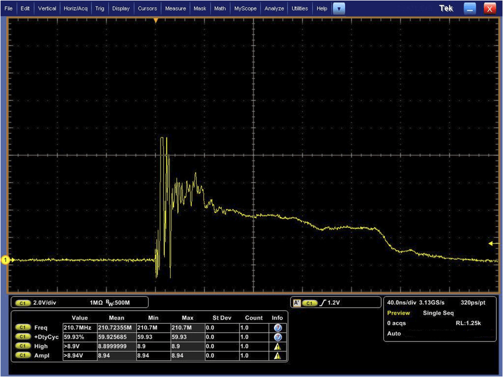Image resolution: width=503 pixels, height=377 pixels.
Task: Click the 40.0ns/div horizontal scale readout
Action: [x=402, y=302]
